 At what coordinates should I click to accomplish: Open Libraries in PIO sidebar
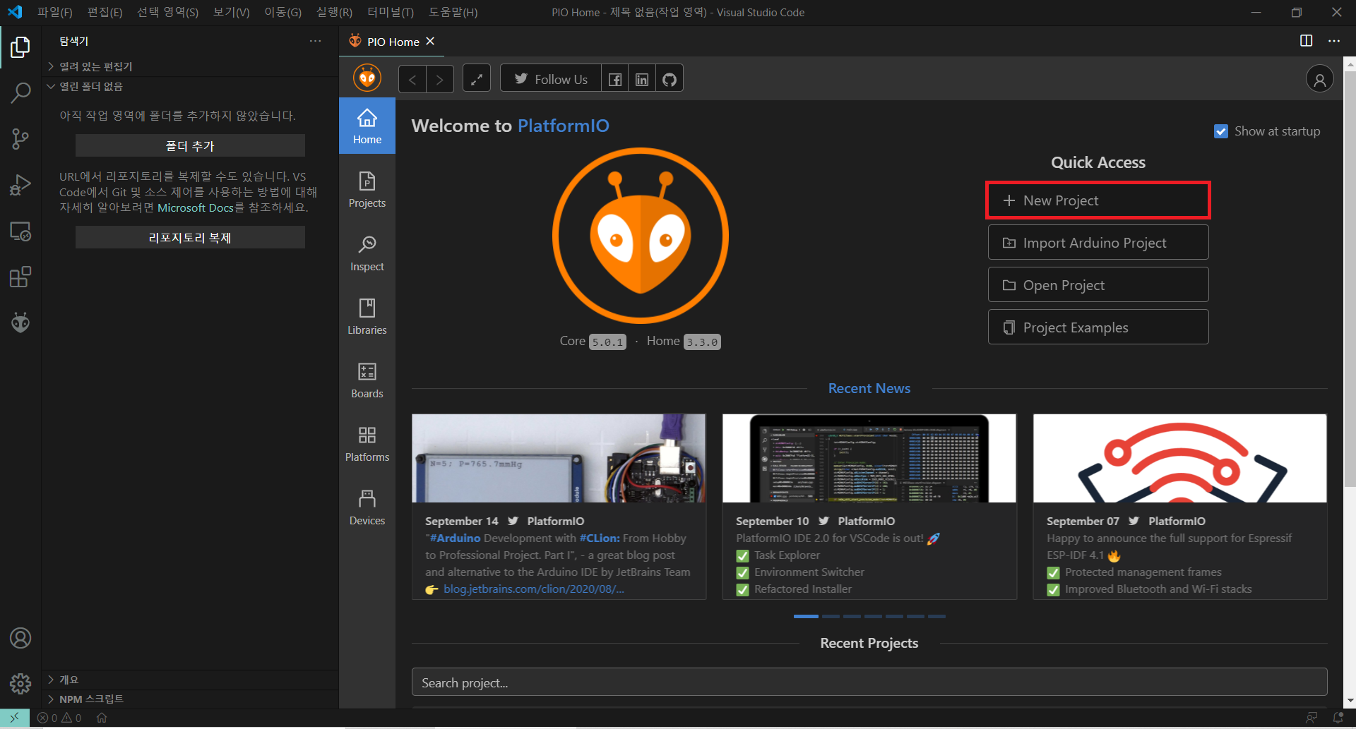(x=367, y=316)
